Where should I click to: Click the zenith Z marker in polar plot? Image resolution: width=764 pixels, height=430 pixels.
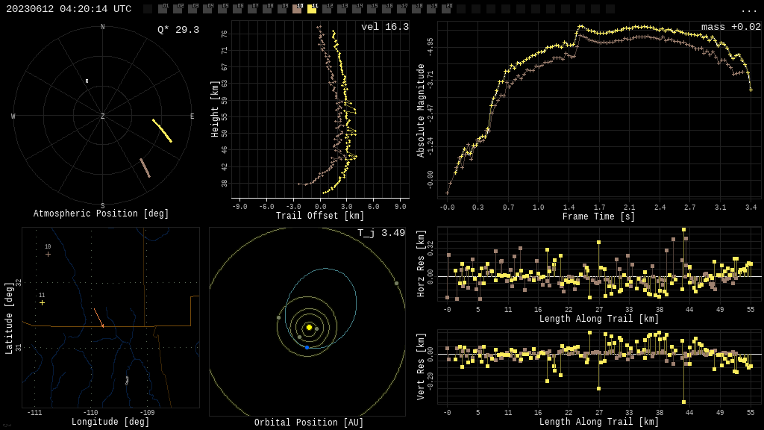[103, 116]
